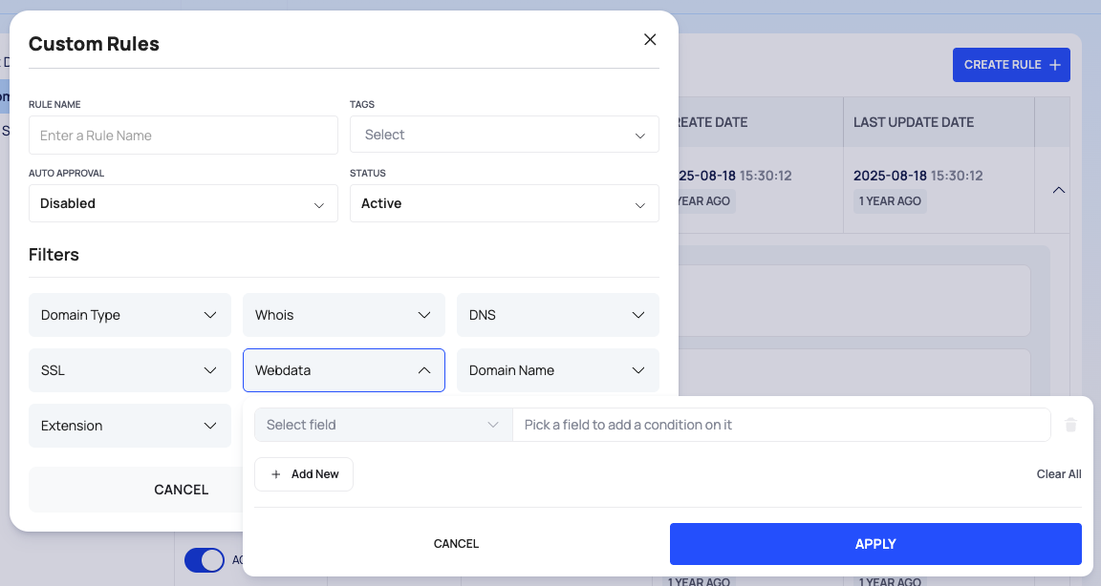Screen dimensions: 1101x586
Task: Expand the DNS filter
Action: (558, 315)
